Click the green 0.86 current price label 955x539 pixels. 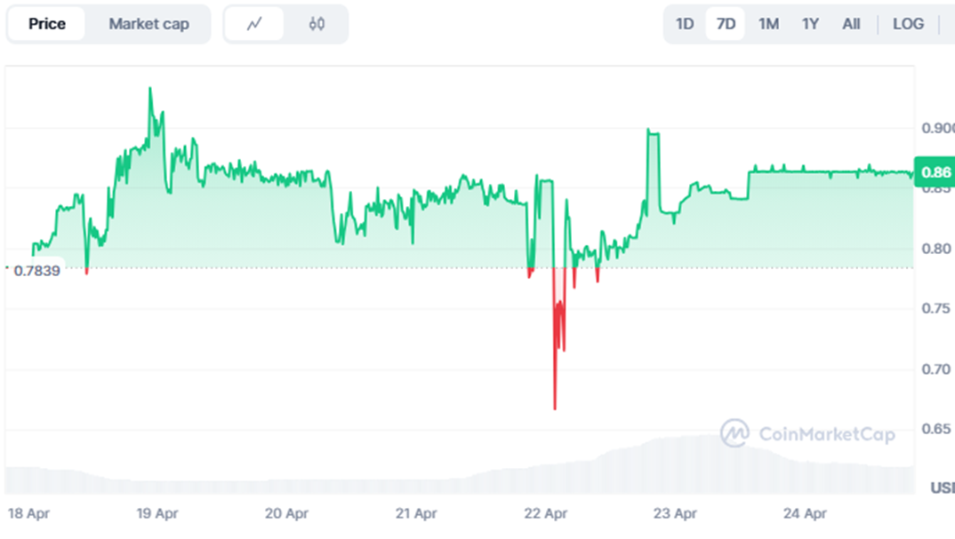[x=935, y=172]
